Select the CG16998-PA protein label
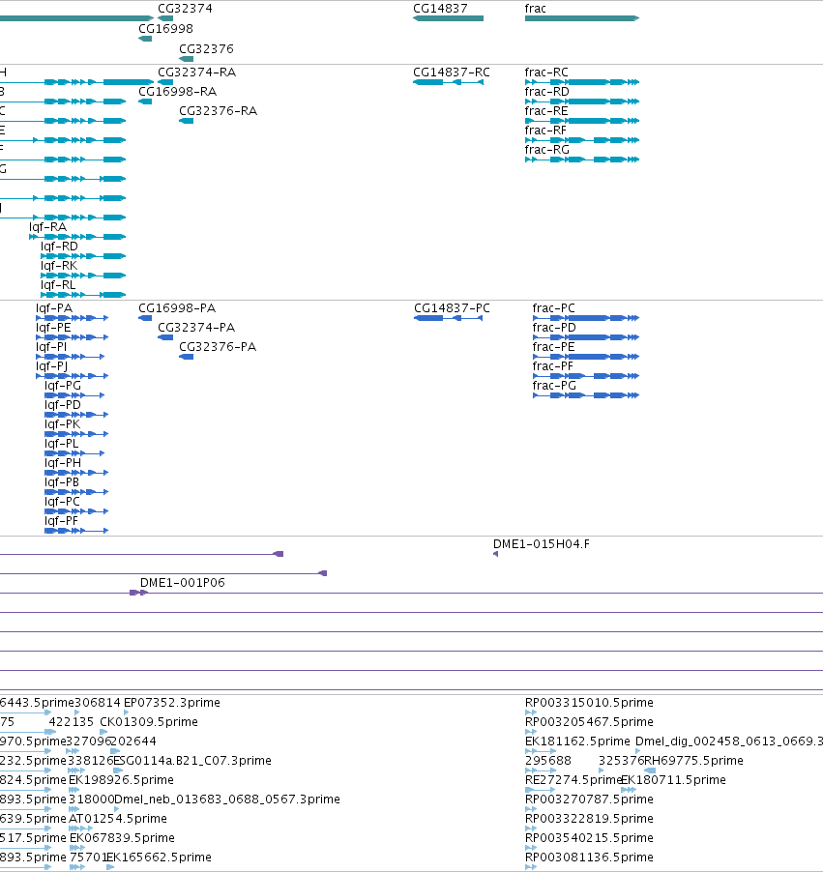The height and width of the screenshot is (872, 823). click(x=177, y=308)
